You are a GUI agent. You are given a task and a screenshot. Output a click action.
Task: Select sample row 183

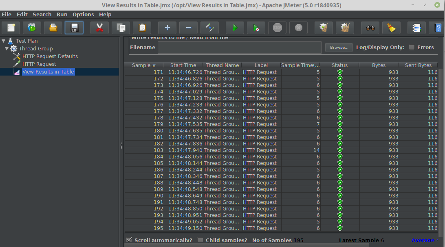[281, 150]
